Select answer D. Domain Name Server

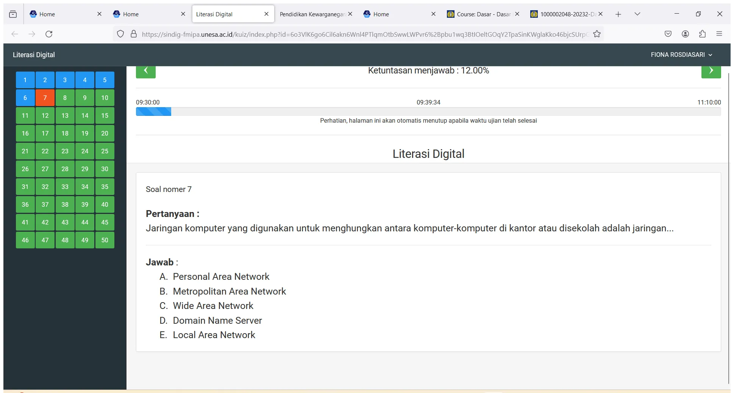point(217,321)
